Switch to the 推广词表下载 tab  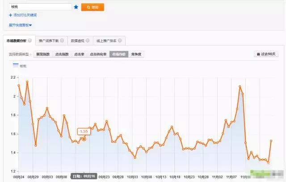[50, 41]
